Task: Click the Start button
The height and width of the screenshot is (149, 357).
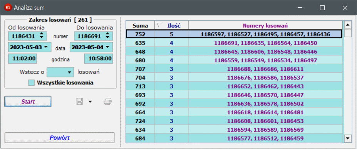Action: 28,102
